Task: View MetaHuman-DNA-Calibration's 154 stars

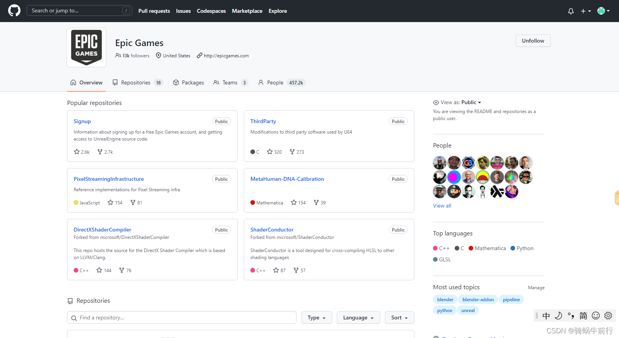Action: (298, 202)
